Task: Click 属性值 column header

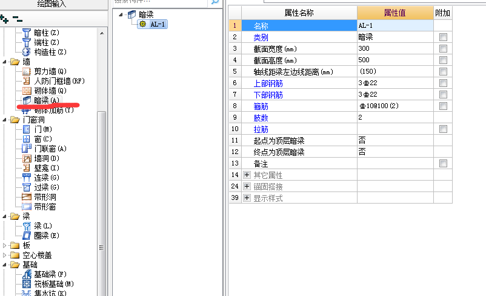Action: [395, 13]
